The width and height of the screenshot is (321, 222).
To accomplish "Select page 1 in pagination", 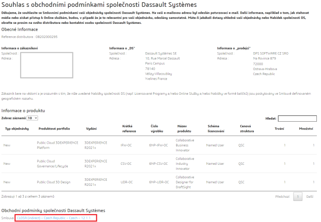I will pos(298,196).
